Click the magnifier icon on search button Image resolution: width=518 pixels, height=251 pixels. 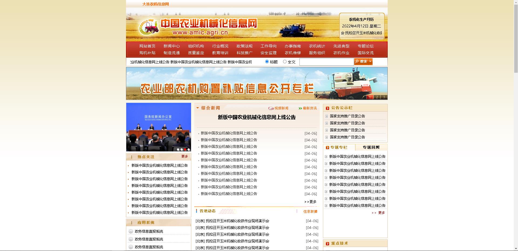[357, 62]
